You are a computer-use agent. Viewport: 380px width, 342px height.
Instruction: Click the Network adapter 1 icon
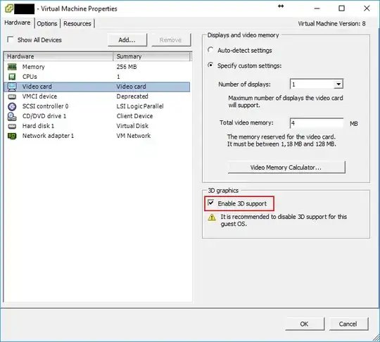[12, 136]
